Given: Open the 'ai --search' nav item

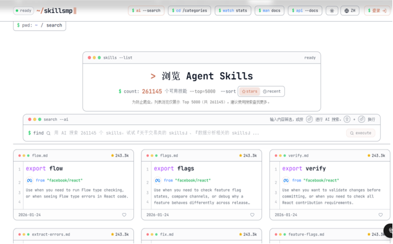Looking at the screenshot, I should click(x=146, y=11).
